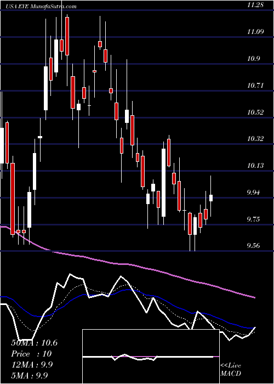Click the Price : 10 reading
Viewport: 274px width, 384px height.
pos(31,354)
